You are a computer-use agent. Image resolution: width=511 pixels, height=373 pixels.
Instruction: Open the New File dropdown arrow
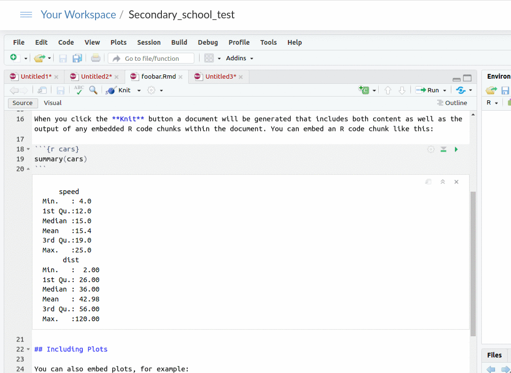coord(25,59)
